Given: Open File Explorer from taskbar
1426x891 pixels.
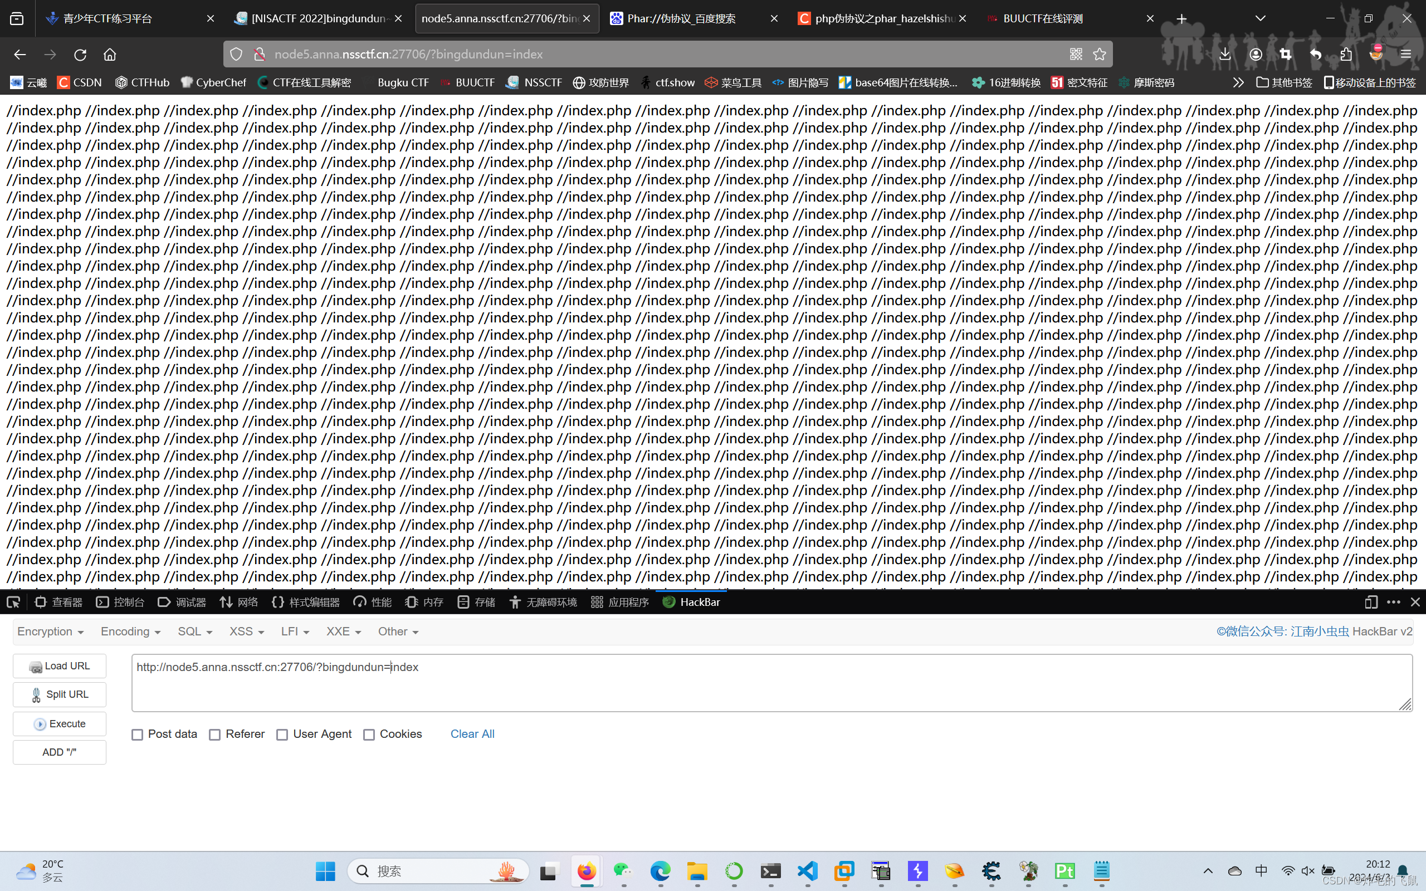Looking at the screenshot, I should pyautogui.click(x=697, y=870).
